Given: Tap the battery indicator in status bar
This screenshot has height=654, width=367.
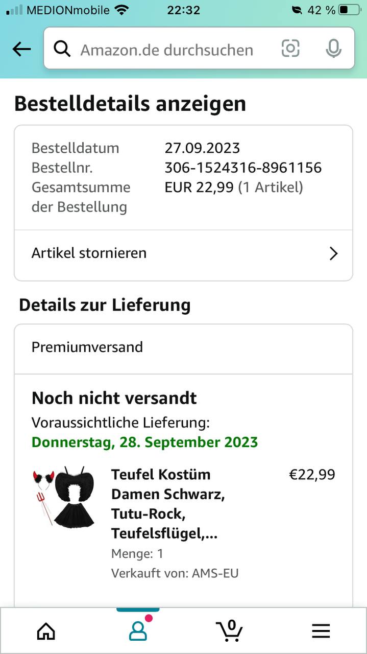Looking at the screenshot, I should [350, 10].
